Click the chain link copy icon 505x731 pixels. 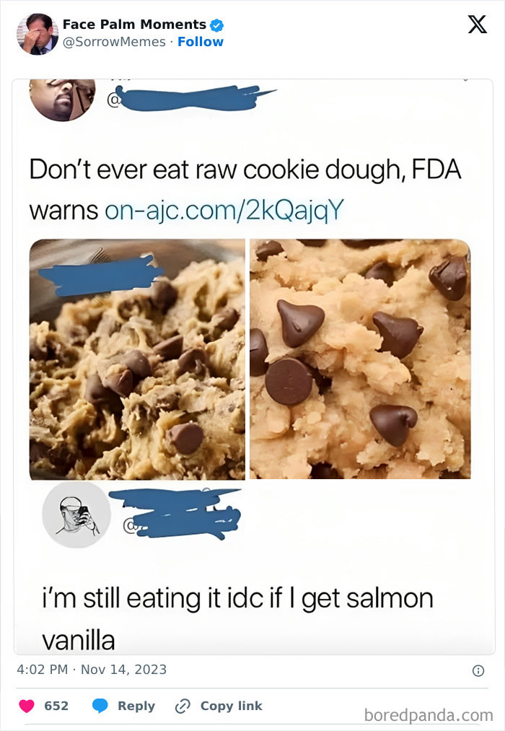click(182, 706)
